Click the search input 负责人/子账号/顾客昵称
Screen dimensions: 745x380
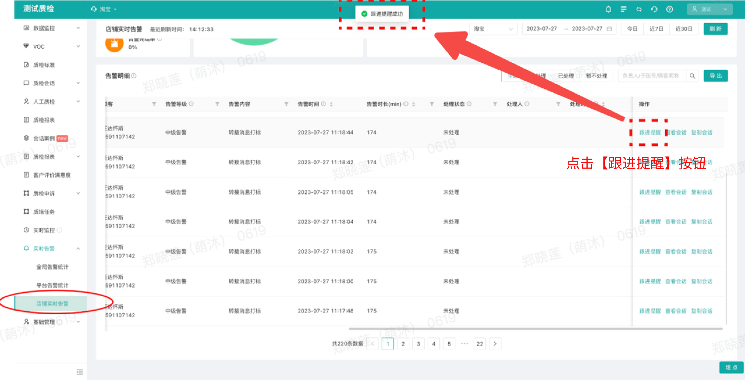click(652, 76)
